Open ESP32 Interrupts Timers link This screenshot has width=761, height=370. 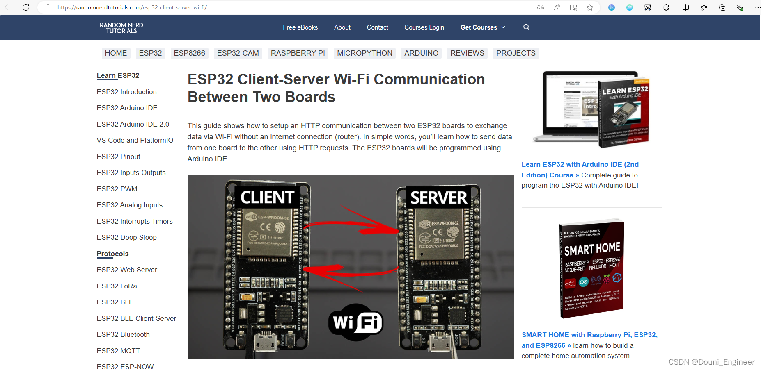click(x=135, y=221)
